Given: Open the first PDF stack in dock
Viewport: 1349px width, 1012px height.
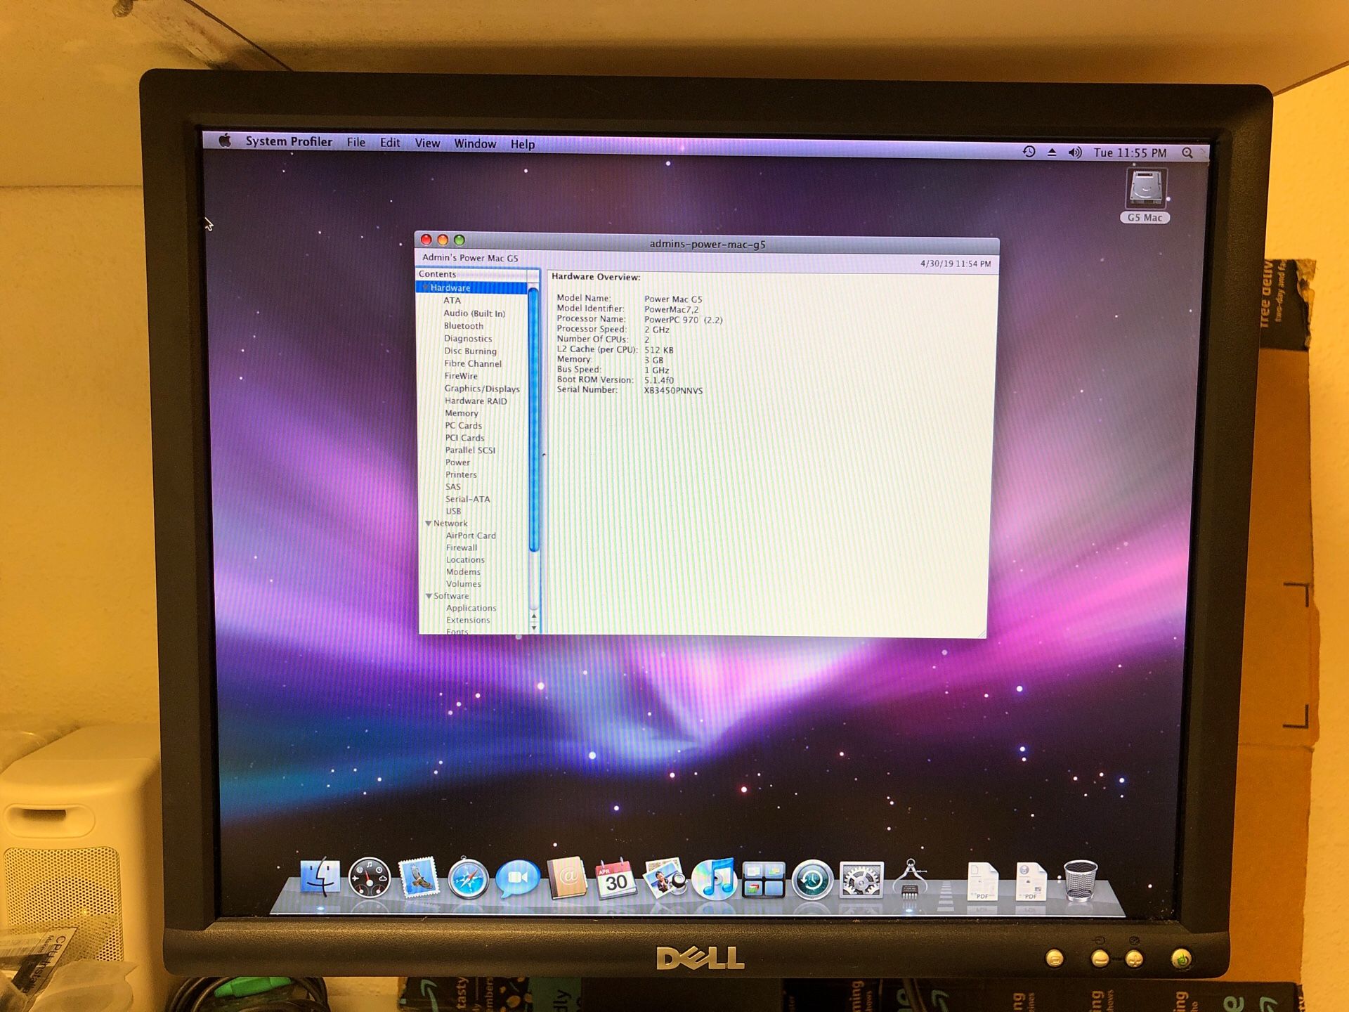Looking at the screenshot, I should [x=982, y=882].
